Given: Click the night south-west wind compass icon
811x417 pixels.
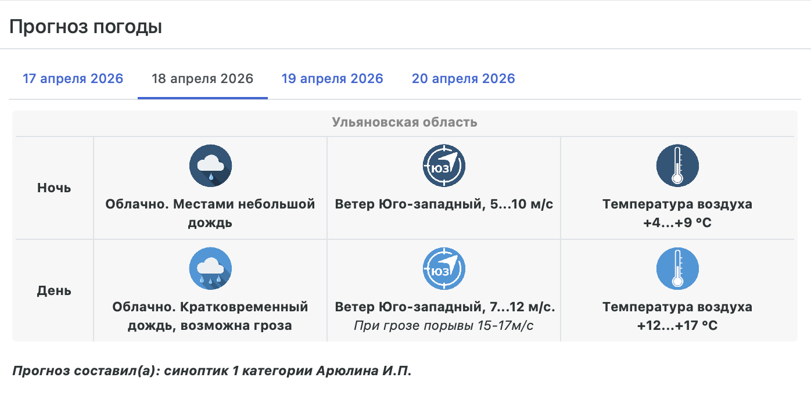Looking at the screenshot, I should pyautogui.click(x=444, y=166).
